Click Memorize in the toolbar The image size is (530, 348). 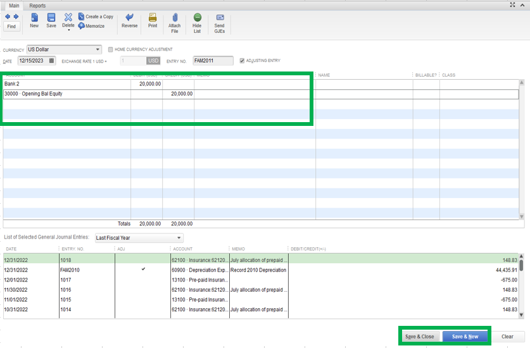[x=92, y=26]
